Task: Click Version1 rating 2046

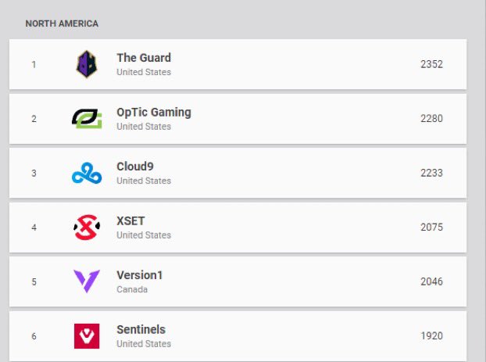Action: click(431, 281)
